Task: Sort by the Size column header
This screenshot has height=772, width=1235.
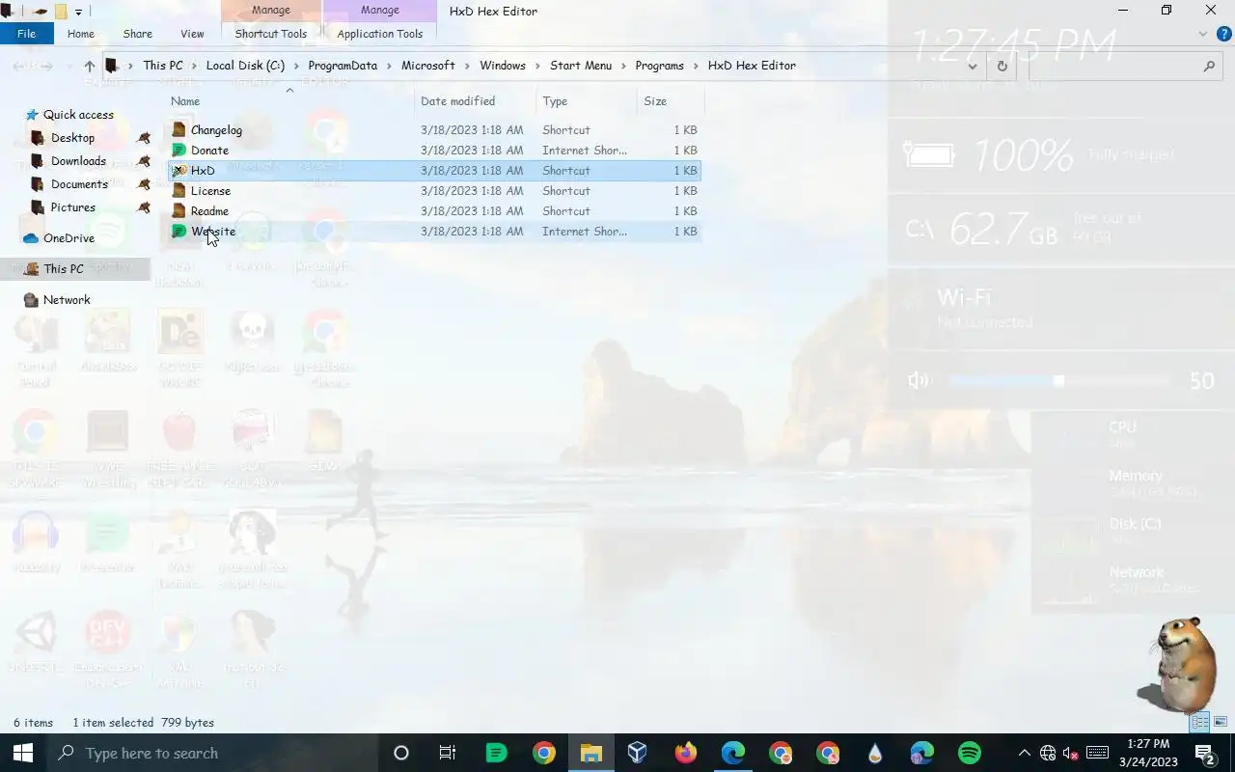Action: pyautogui.click(x=655, y=101)
